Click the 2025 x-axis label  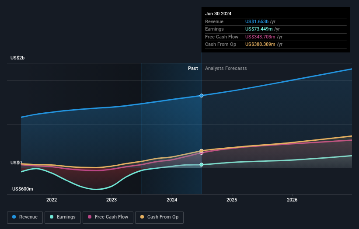232,200
